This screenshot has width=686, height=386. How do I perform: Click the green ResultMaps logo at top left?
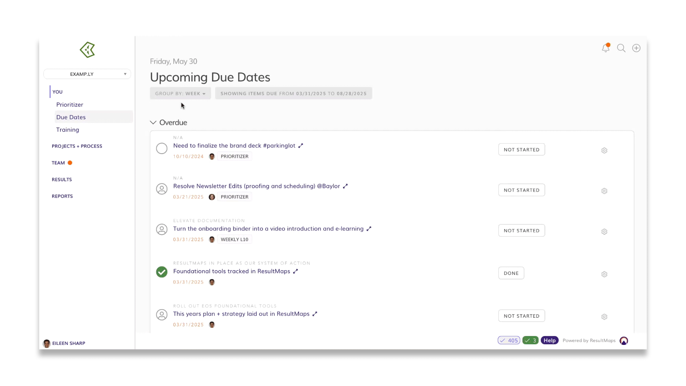click(87, 50)
